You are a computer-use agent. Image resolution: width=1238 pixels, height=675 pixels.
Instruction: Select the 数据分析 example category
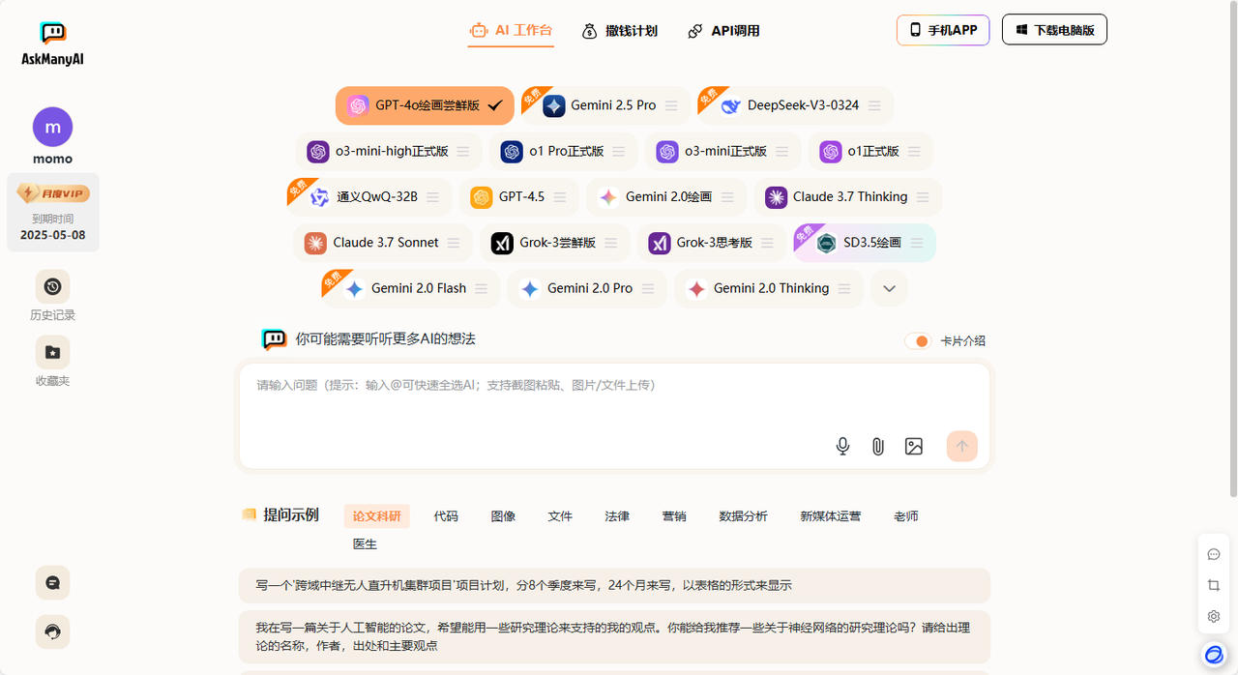point(744,516)
